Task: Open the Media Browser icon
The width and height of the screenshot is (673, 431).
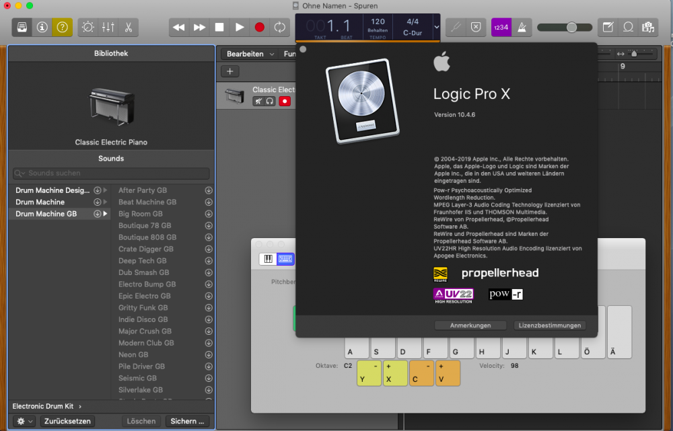Action: 648,28
